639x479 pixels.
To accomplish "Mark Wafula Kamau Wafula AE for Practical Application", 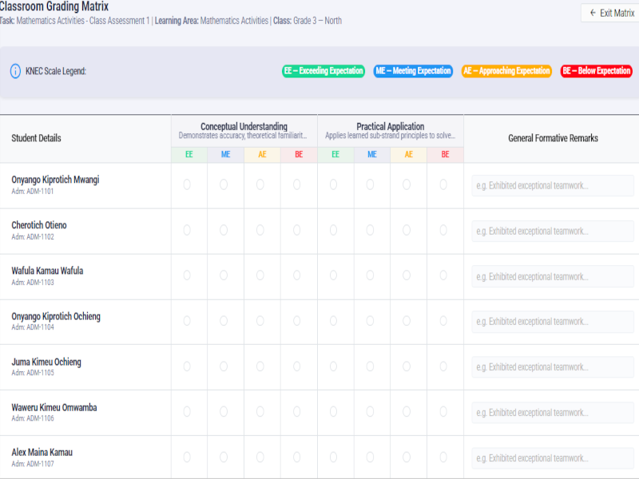I will tap(407, 275).
